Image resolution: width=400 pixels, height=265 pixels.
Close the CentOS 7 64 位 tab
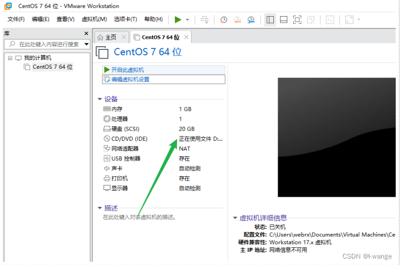point(186,37)
